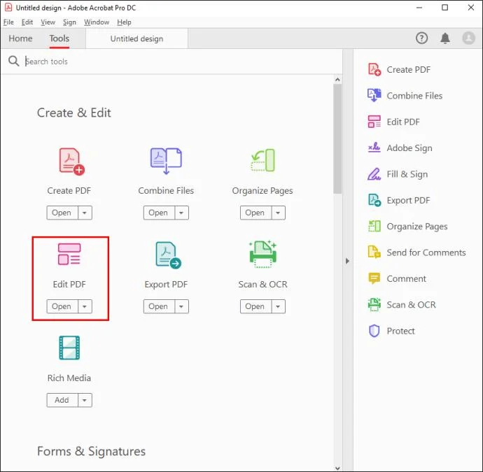The width and height of the screenshot is (483, 472).
Task: Click the Adobe Sign label in sidebar
Action: [x=409, y=148]
